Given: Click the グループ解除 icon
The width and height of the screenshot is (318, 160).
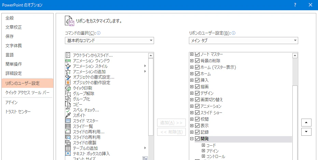Looking at the screenshot, I should click(68, 94).
